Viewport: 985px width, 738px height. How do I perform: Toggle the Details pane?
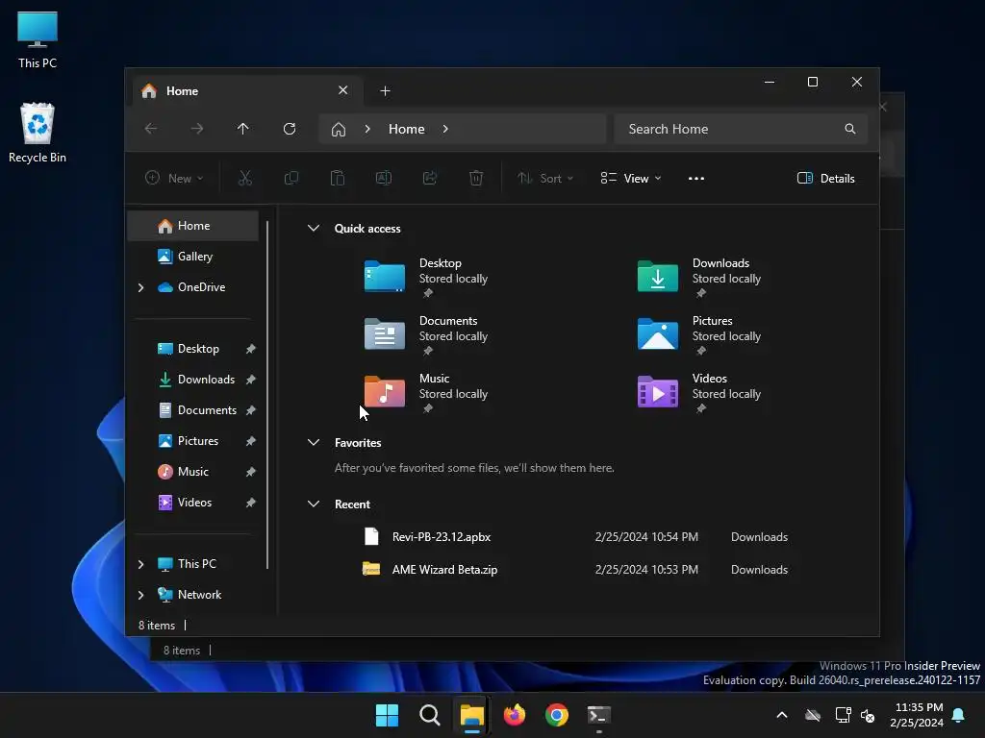[x=825, y=178]
